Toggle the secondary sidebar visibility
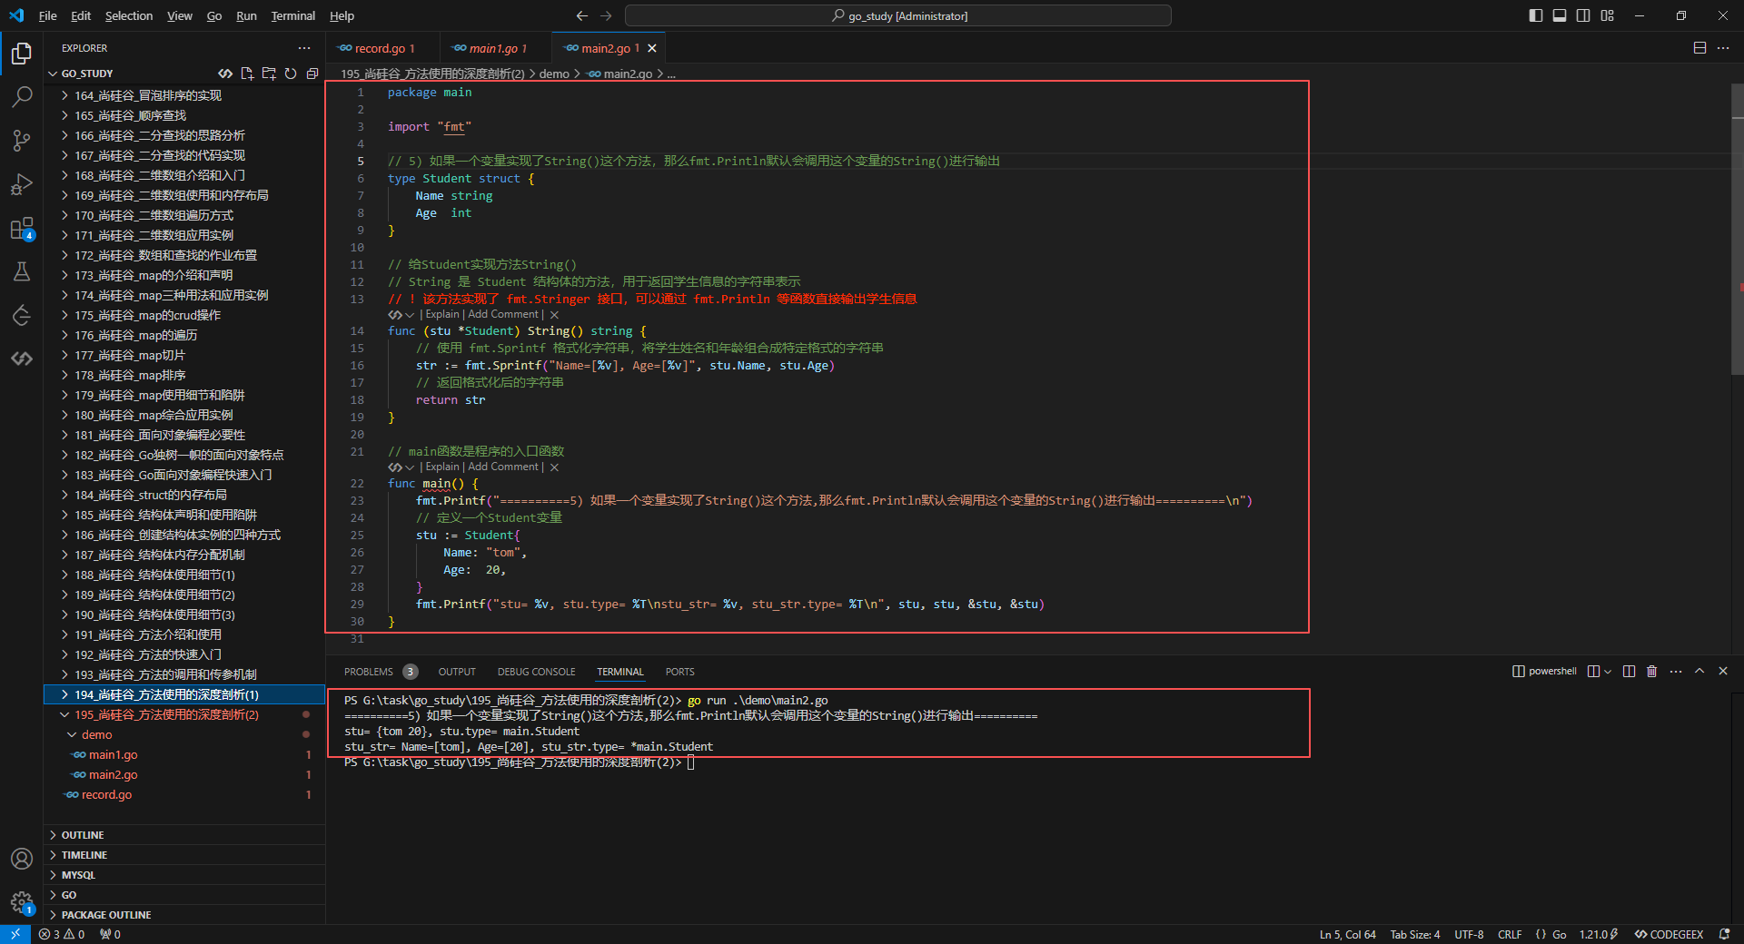The height and width of the screenshot is (944, 1744). coord(1583,15)
